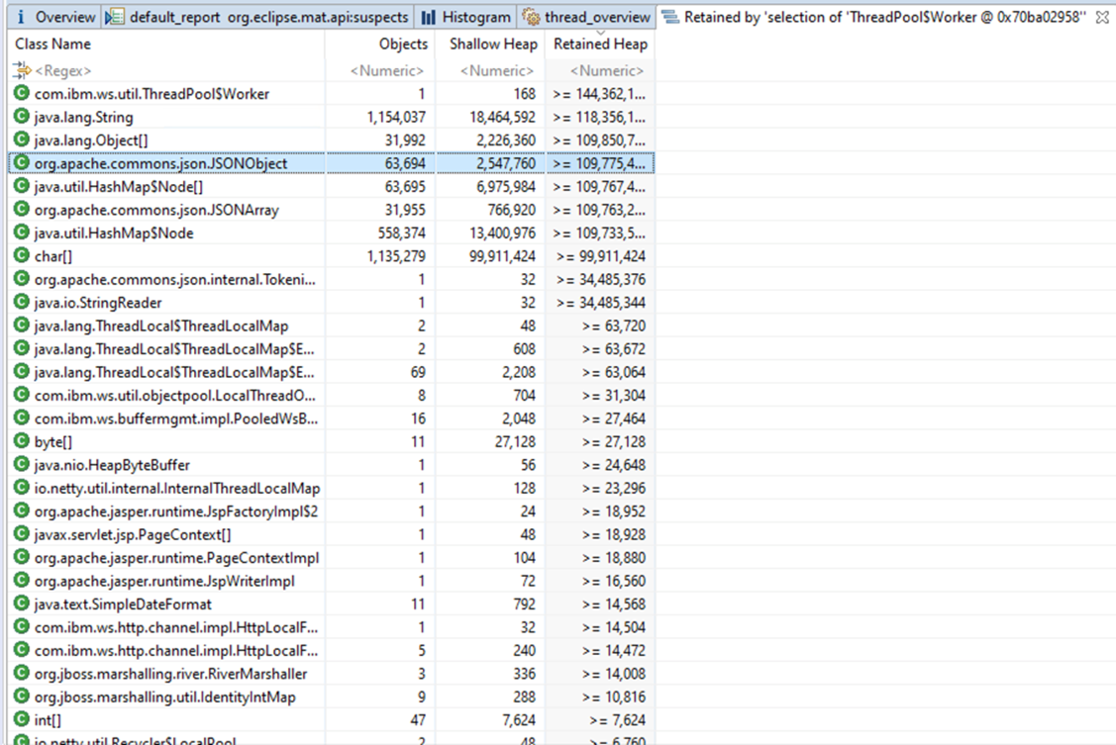The height and width of the screenshot is (745, 1116).
Task: Click class icon of JspFactoryImpl$2 row
Action: [22, 512]
